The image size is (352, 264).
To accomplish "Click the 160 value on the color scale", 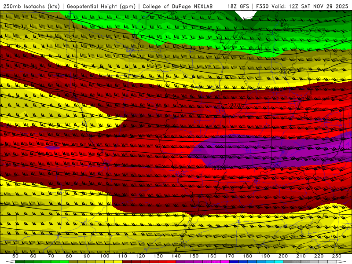I will [212, 256].
